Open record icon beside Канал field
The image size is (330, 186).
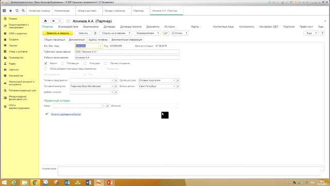107,106
